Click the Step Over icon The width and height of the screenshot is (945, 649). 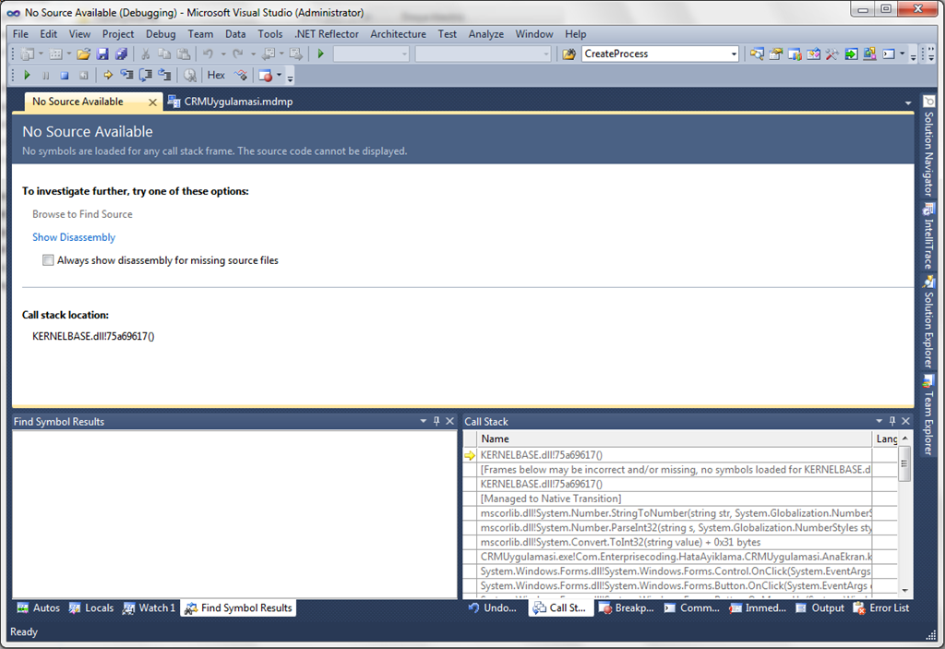[x=145, y=76]
